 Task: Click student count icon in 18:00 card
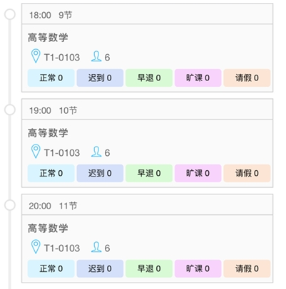pos(96,56)
